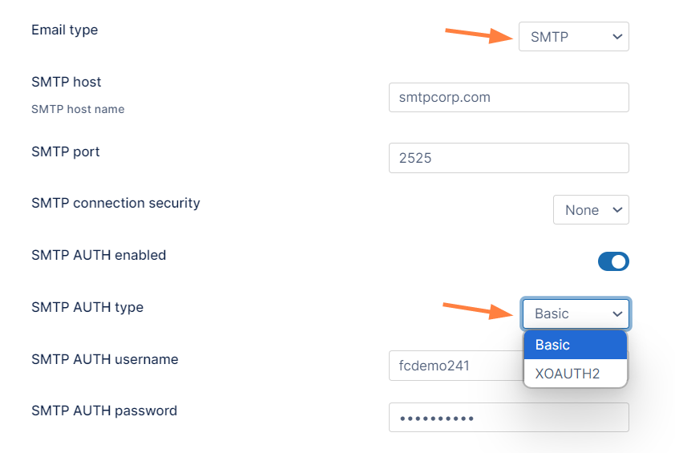Click the 'SMTP host name' helper text

click(x=78, y=109)
